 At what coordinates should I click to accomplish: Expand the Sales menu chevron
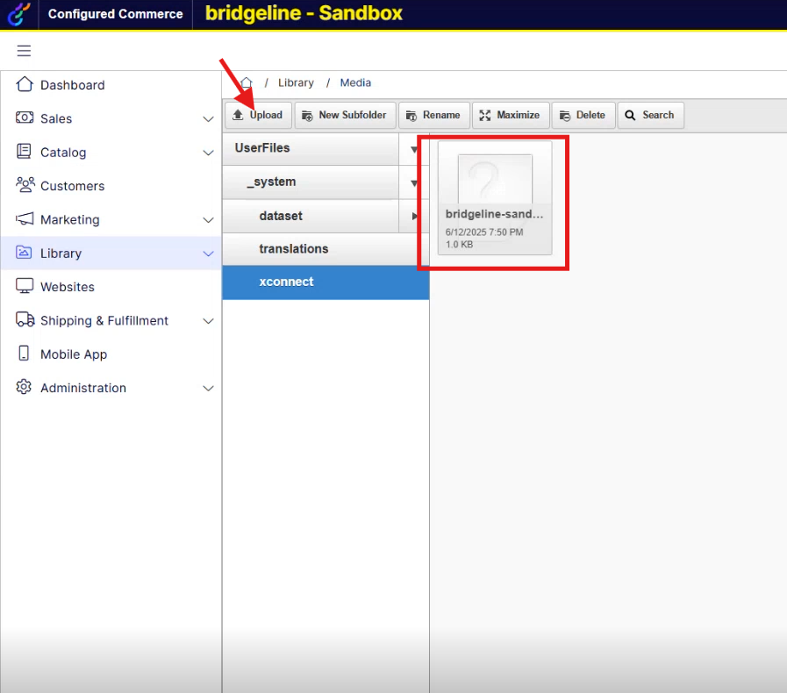(x=208, y=119)
